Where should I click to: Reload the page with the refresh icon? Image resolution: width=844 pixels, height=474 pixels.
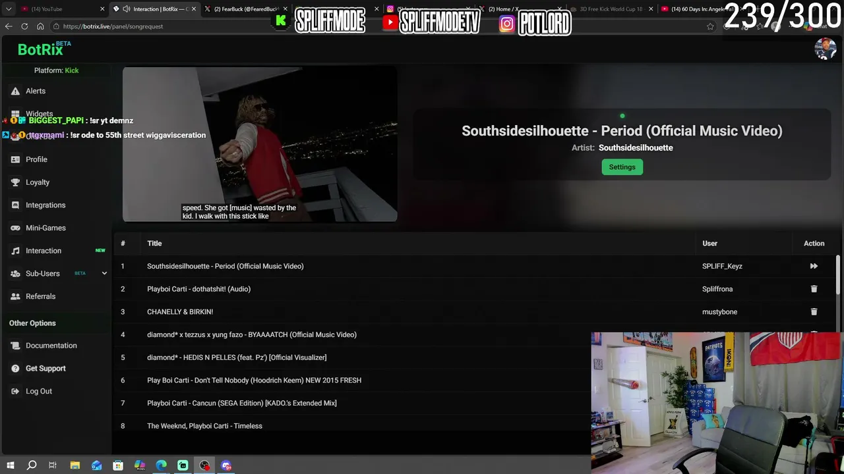tap(24, 26)
